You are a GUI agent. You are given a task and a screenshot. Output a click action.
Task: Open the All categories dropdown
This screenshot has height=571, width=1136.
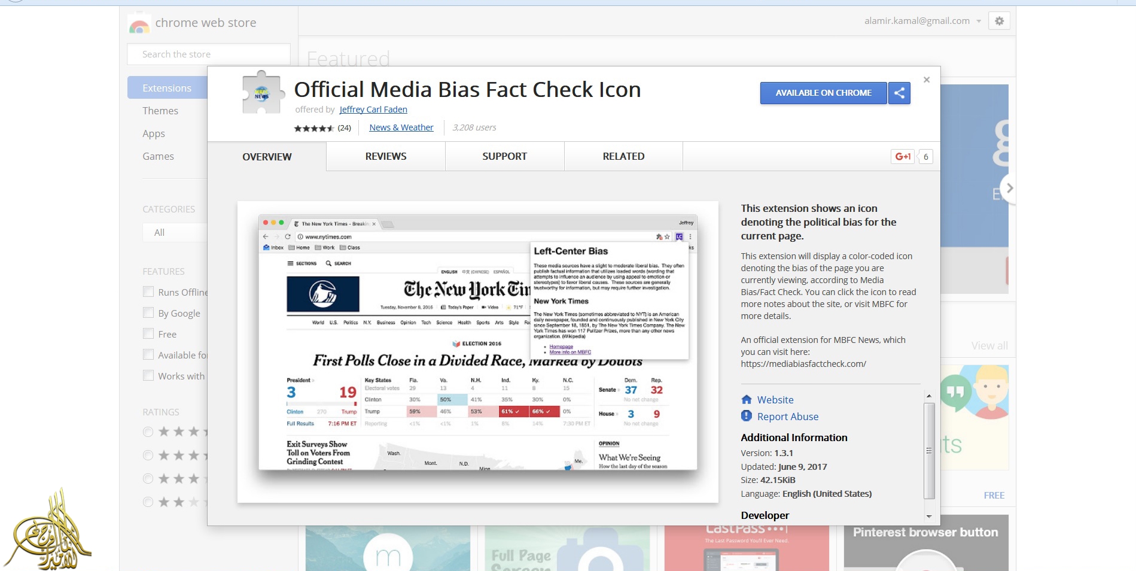(175, 232)
